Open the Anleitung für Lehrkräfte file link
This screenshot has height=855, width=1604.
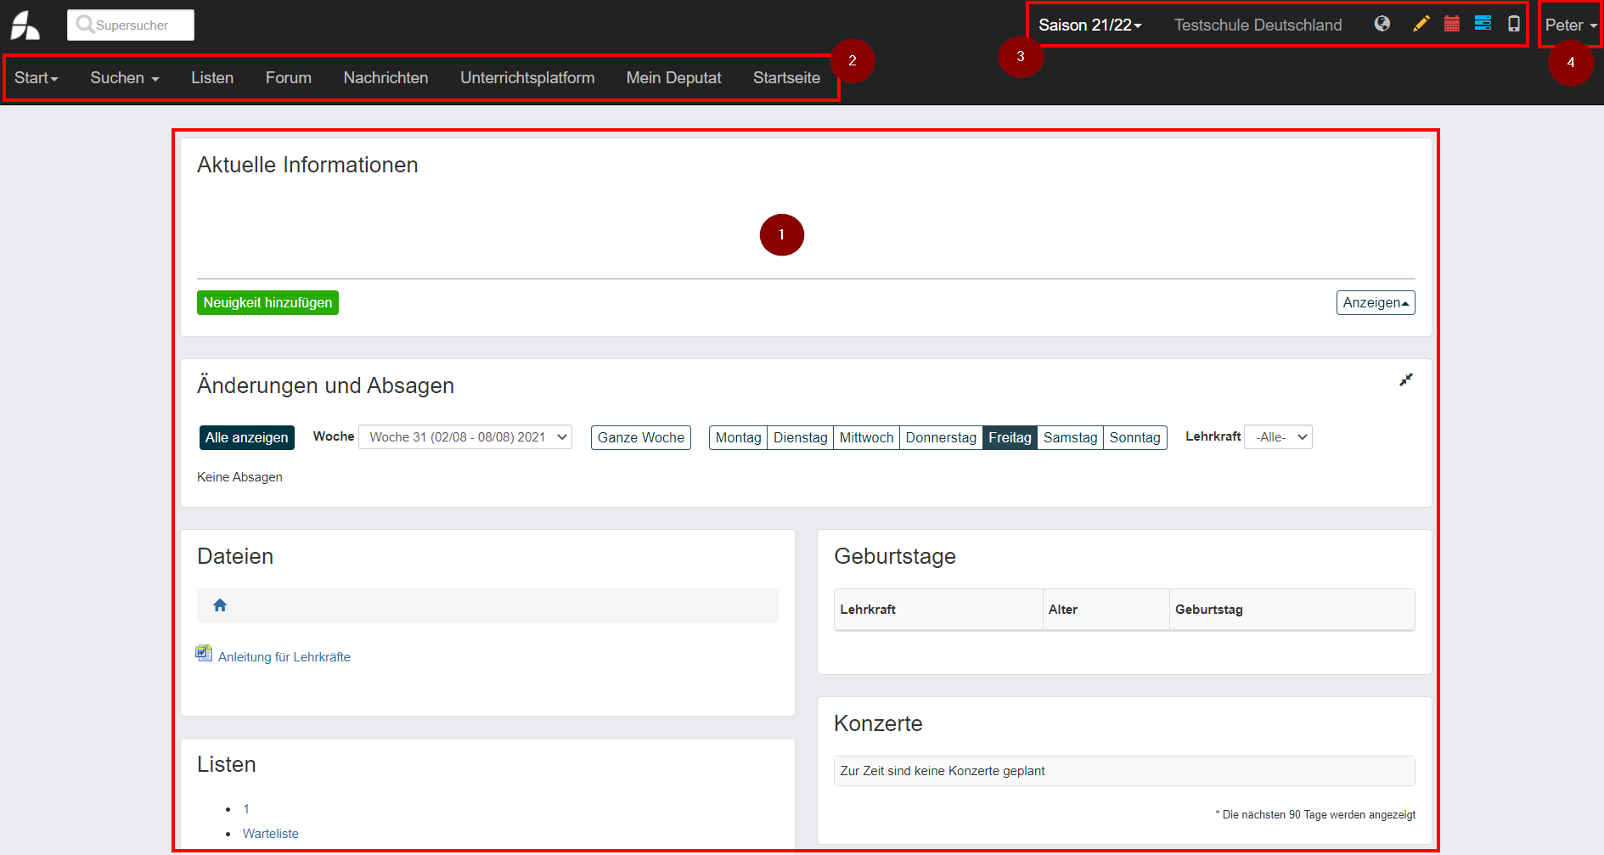[x=284, y=657]
